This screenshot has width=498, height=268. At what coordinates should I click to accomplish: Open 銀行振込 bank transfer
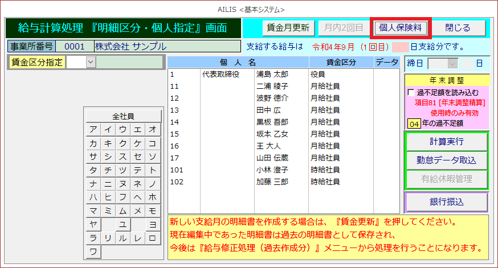click(446, 202)
